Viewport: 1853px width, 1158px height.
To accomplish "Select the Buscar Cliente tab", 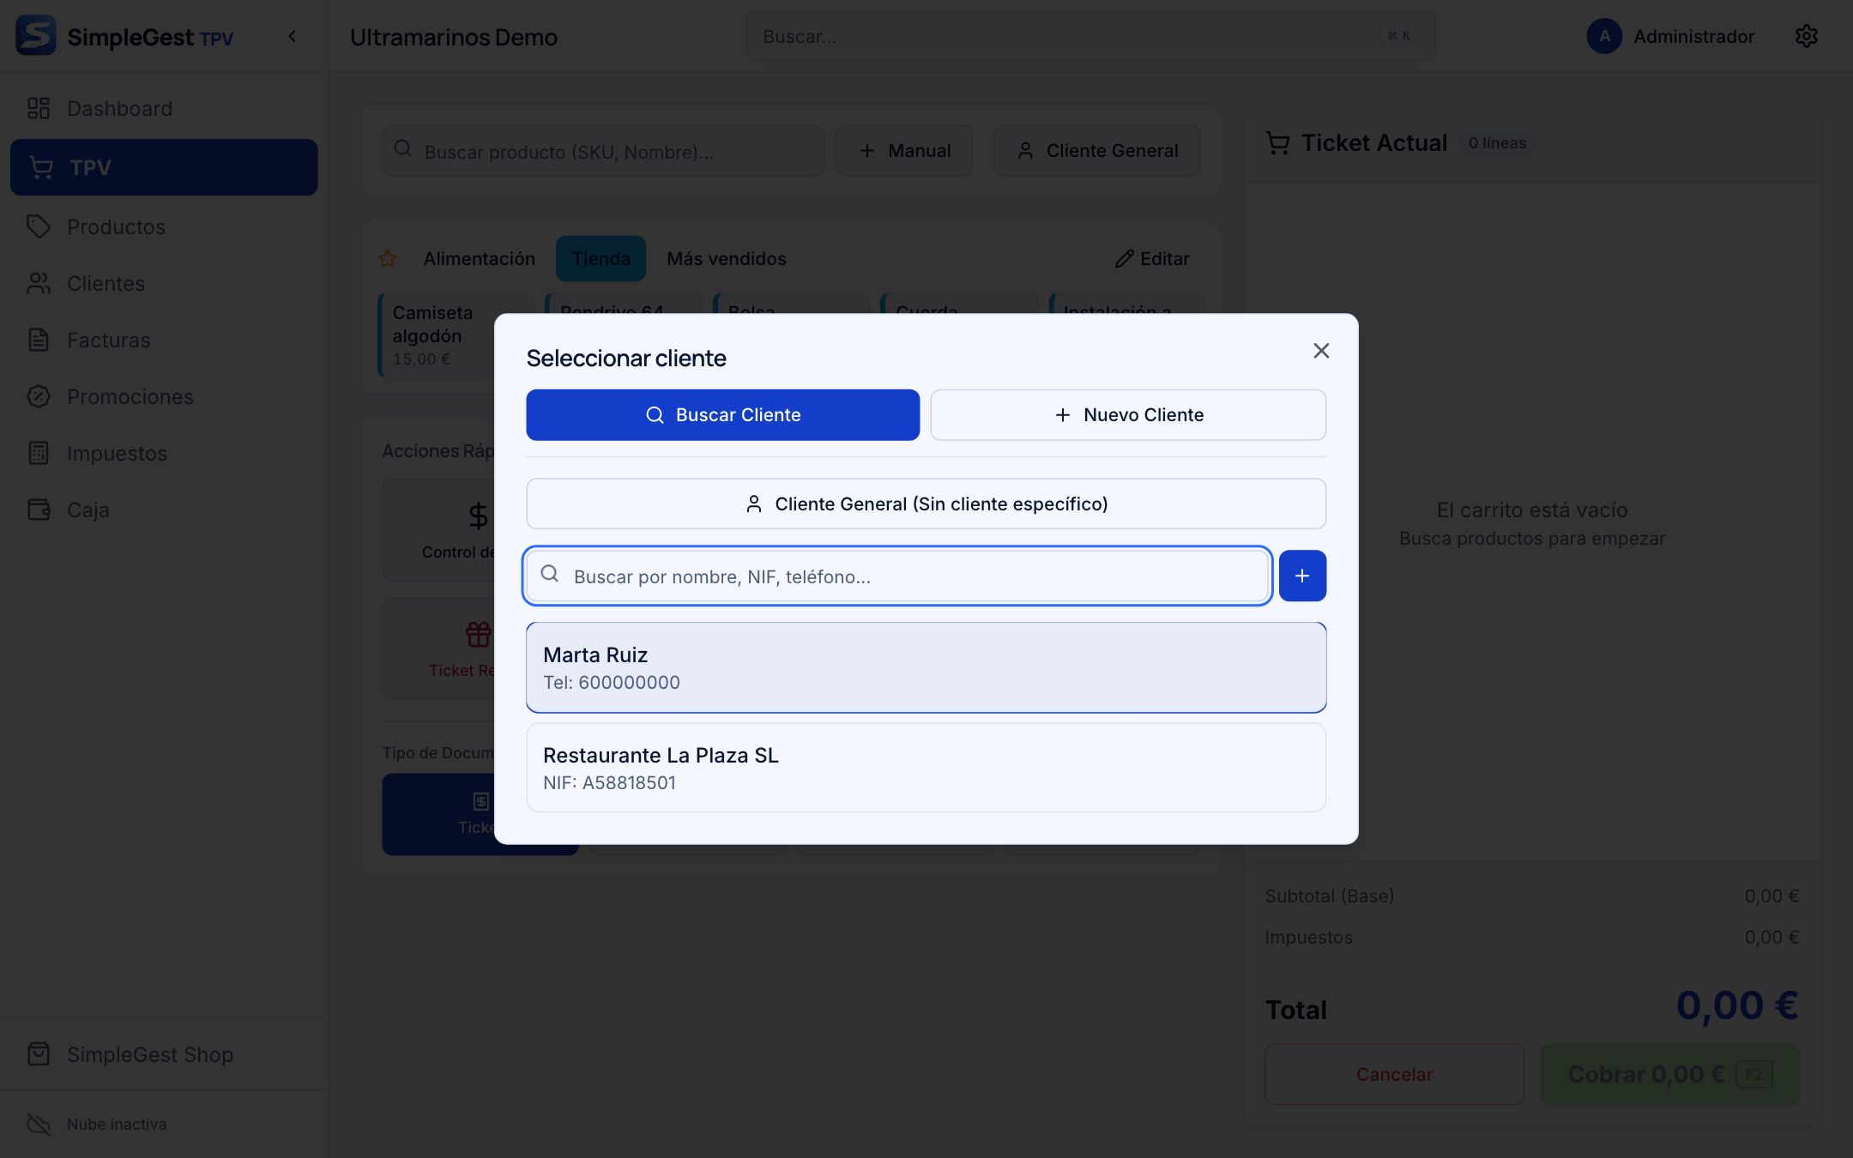I will tap(722, 415).
